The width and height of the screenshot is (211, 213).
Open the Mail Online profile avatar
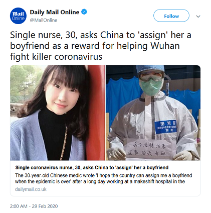(18, 16)
